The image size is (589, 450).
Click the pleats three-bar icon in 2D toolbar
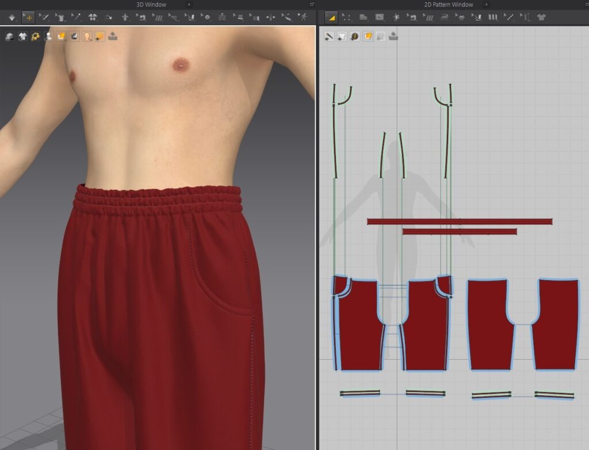(492, 17)
